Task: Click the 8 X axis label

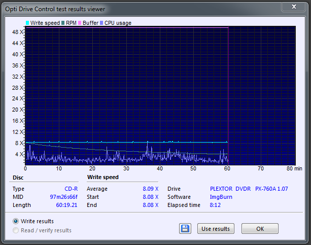Action: click(x=19, y=143)
